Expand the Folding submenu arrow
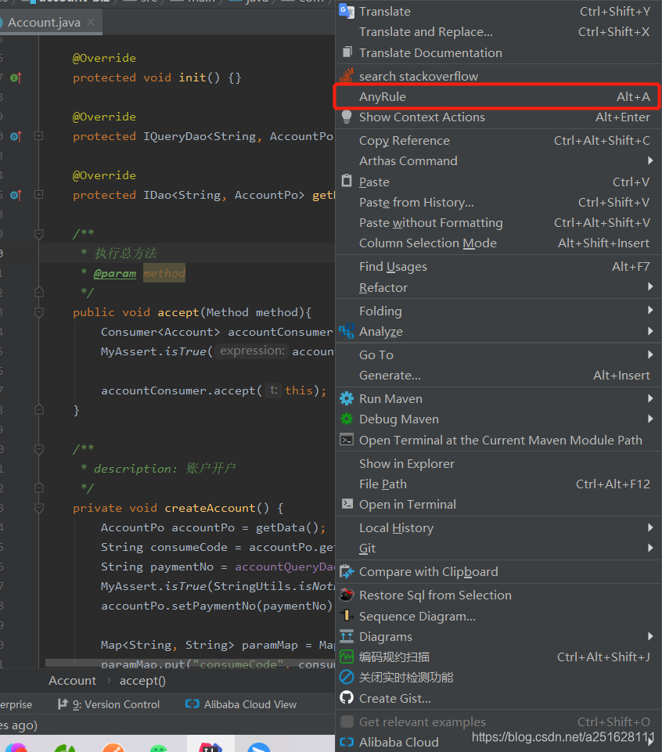 (x=650, y=311)
